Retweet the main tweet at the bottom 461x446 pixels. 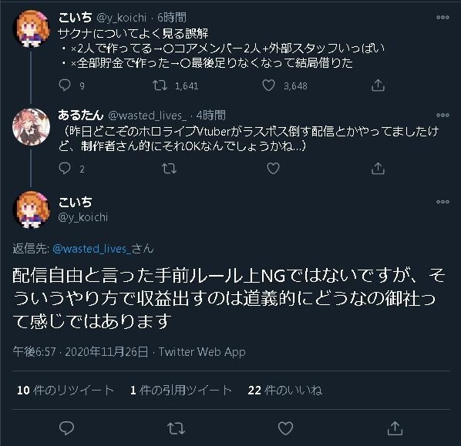[176, 428]
